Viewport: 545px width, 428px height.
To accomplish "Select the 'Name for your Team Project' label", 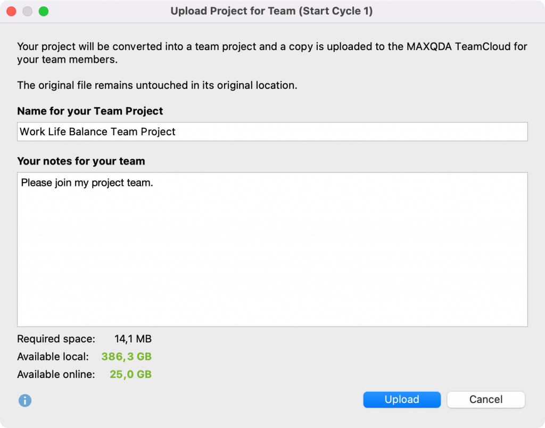I will (90, 111).
